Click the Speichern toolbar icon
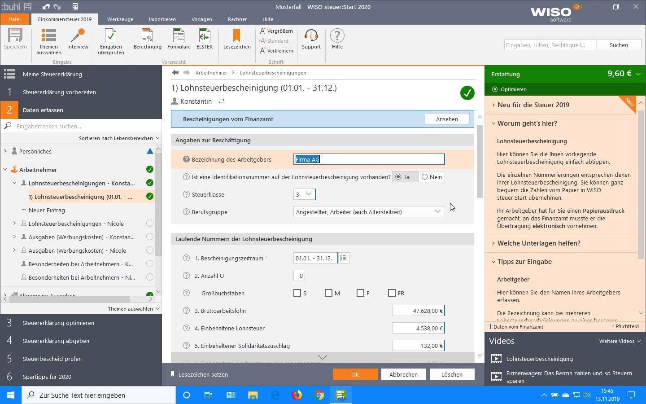The width and height of the screenshot is (646, 404). (x=15, y=39)
